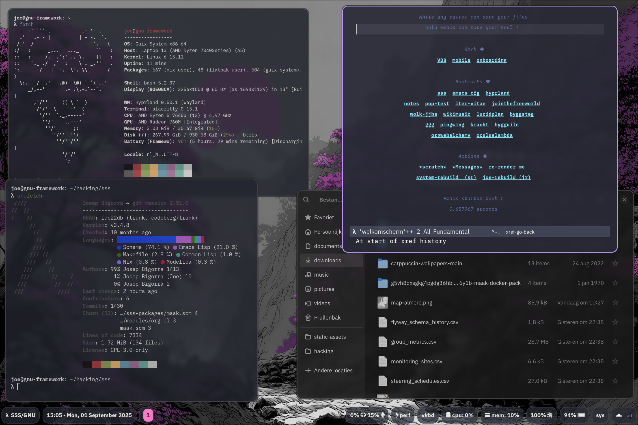638x425 pixels.
Task: Click SSS/GNU launcher in status bar
Action: [x=21, y=415]
